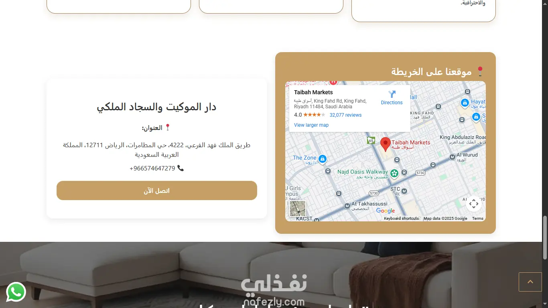
Task: Click The Zone shopping marker icon
Action: 322,159
